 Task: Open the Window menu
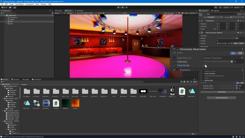pyautogui.click(x=43, y=4)
